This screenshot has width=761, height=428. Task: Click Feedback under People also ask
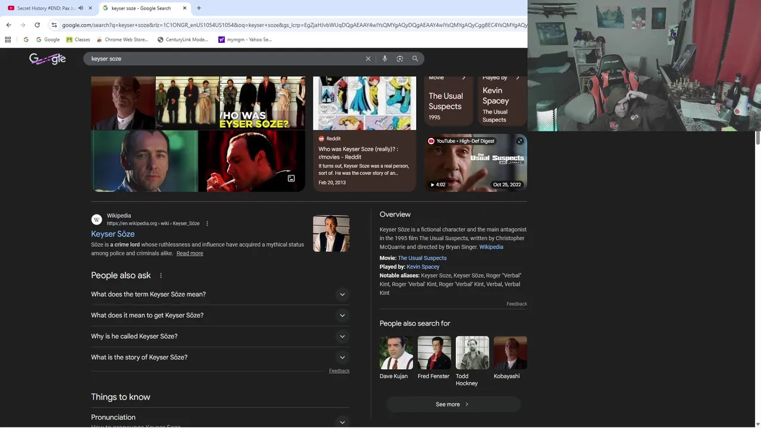pos(339,371)
